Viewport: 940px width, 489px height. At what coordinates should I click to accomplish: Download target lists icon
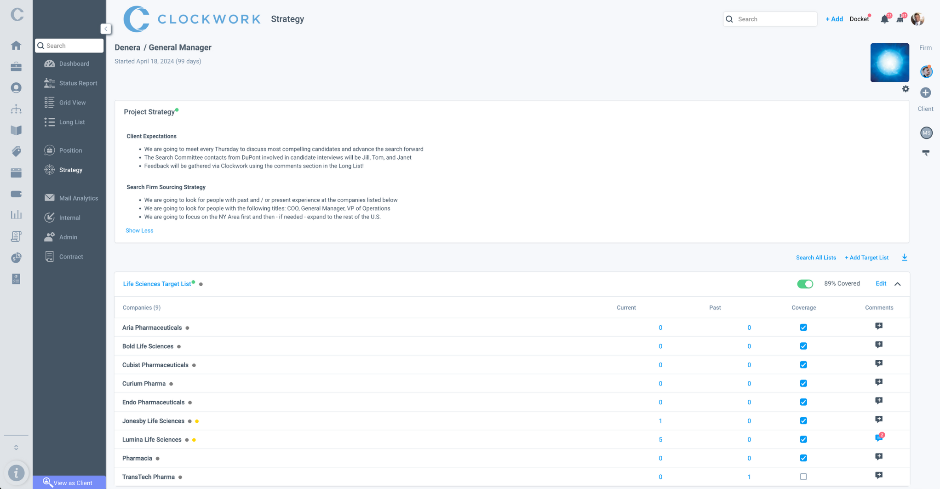point(905,257)
